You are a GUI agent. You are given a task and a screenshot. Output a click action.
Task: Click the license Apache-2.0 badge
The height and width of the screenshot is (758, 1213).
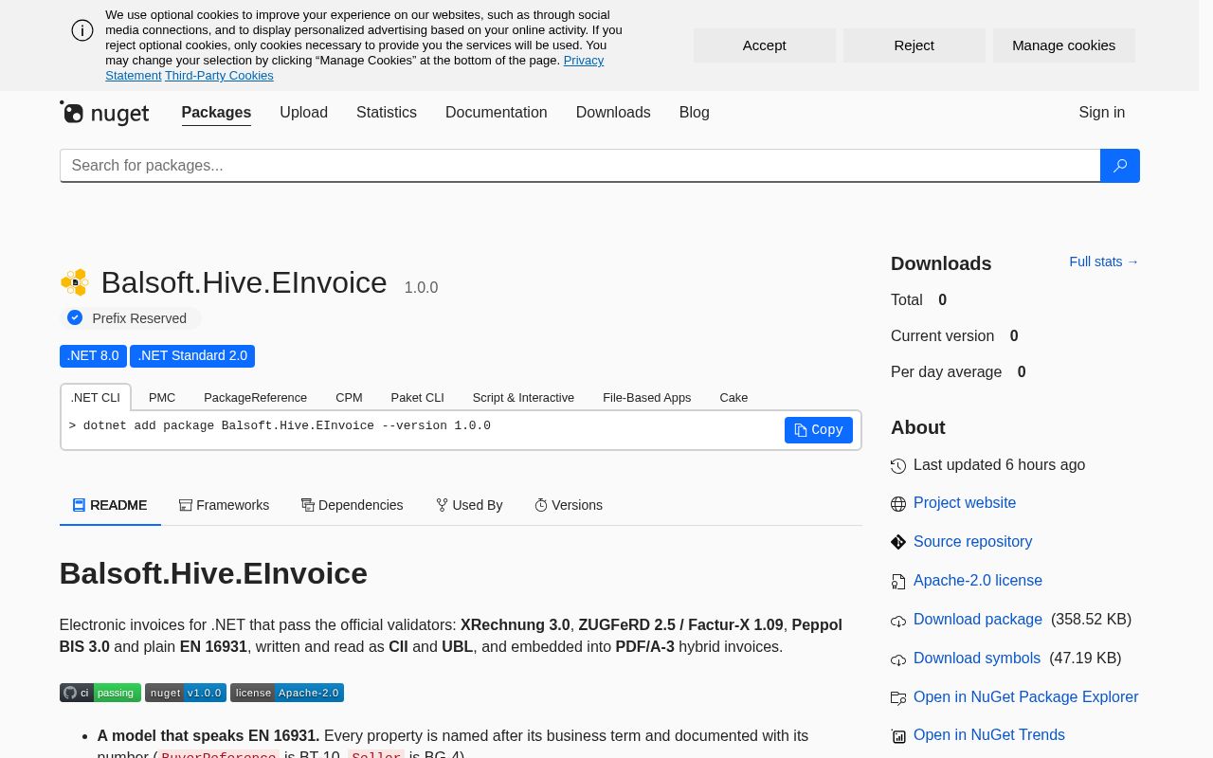[287, 693]
